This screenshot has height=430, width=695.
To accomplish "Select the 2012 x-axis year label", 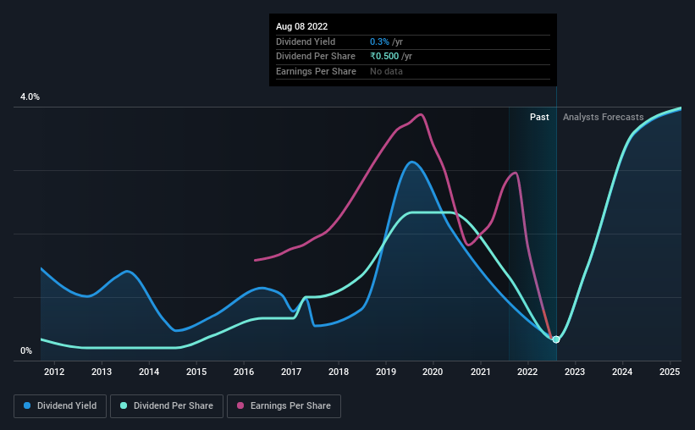I will click(x=54, y=372).
